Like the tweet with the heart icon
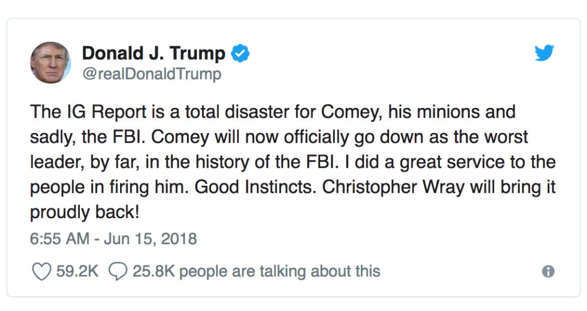The image size is (587, 311). (x=41, y=271)
